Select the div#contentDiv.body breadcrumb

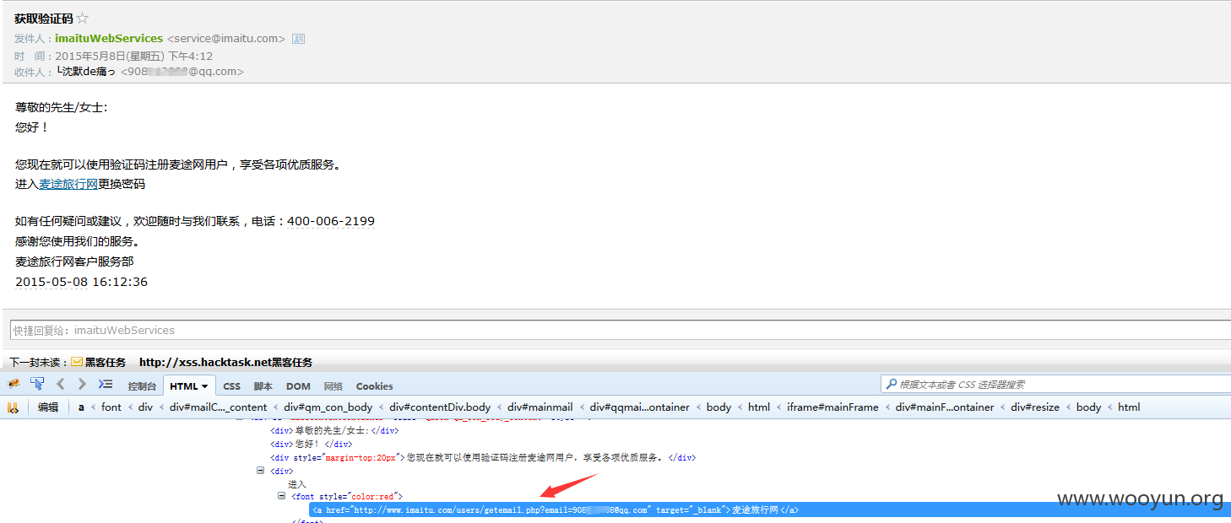(x=439, y=407)
